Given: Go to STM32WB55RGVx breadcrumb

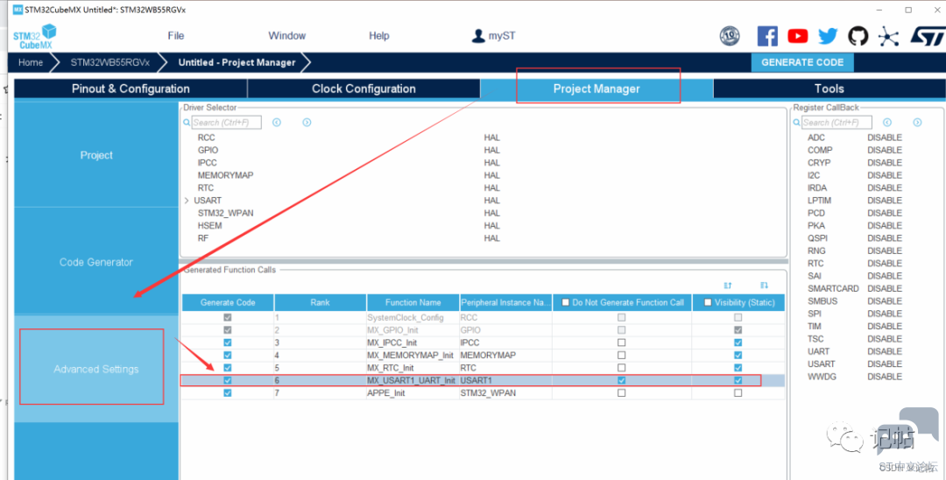Looking at the screenshot, I should (x=109, y=62).
